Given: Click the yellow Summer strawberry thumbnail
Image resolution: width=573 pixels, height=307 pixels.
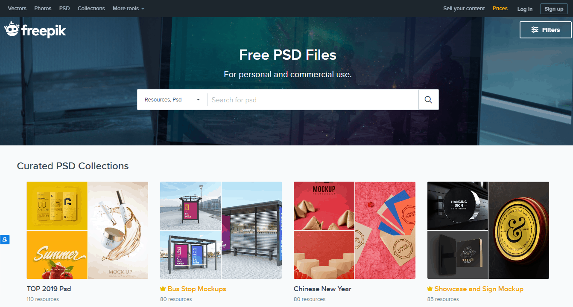Looking at the screenshot, I should [57, 255].
